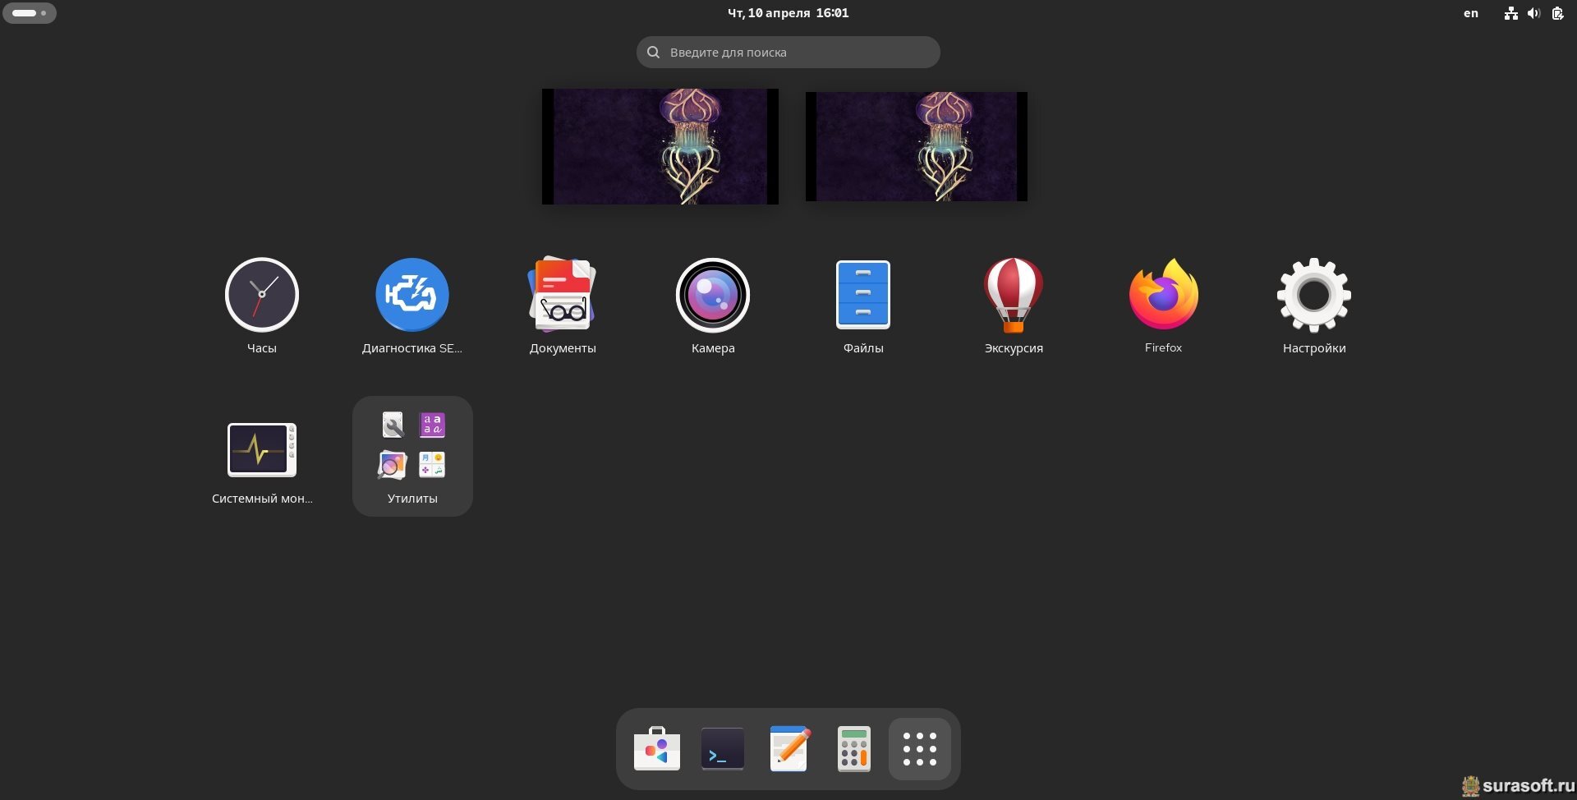Open Настройки settings app
Image resolution: width=1577 pixels, height=800 pixels.
pos(1314,296)
